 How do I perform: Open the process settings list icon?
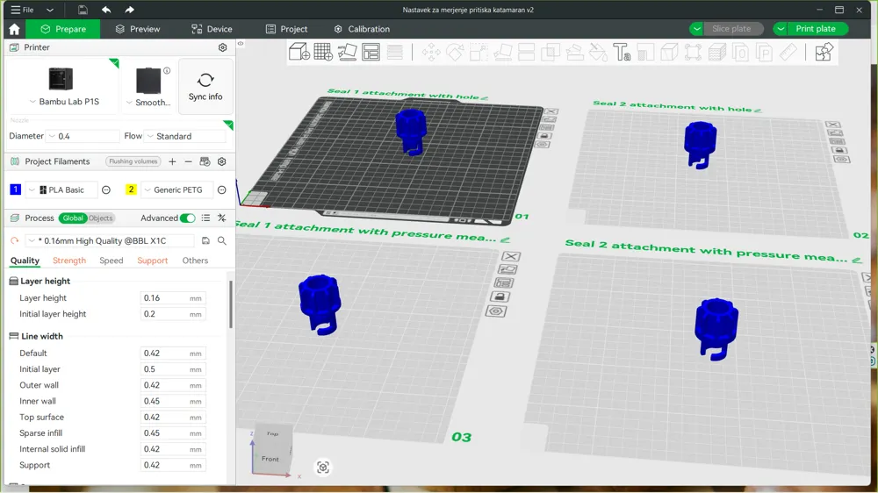pos(206,218)
